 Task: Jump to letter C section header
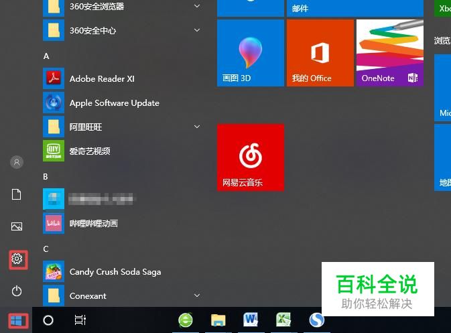(x=46, y=249)
